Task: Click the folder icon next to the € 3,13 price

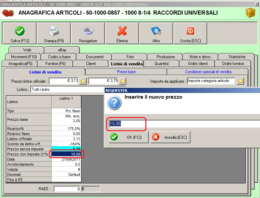Action: point(83,81)
